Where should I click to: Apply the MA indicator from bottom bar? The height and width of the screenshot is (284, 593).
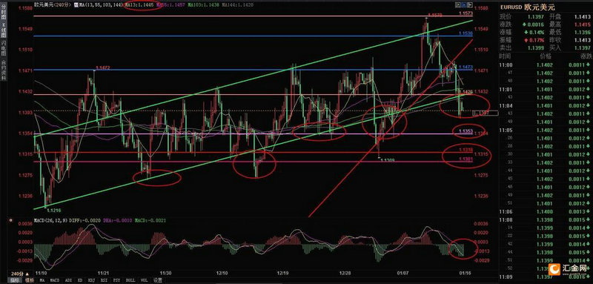coord(42,280)
